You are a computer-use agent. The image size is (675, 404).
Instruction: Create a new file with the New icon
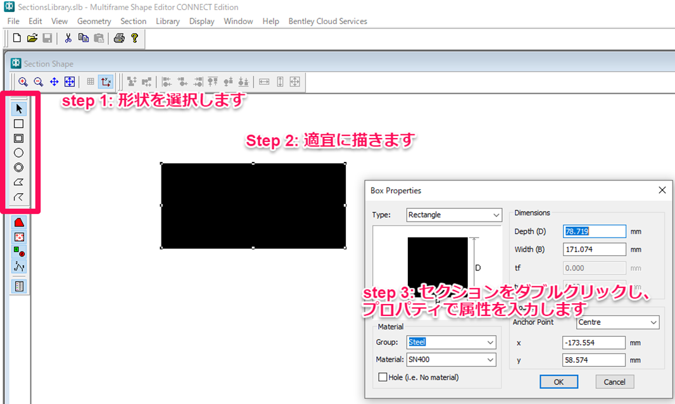pos(17,39)
